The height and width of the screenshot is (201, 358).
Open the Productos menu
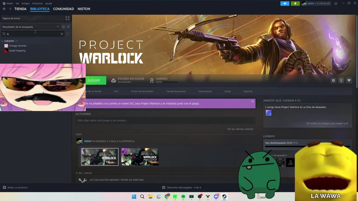tap(37, 3)
